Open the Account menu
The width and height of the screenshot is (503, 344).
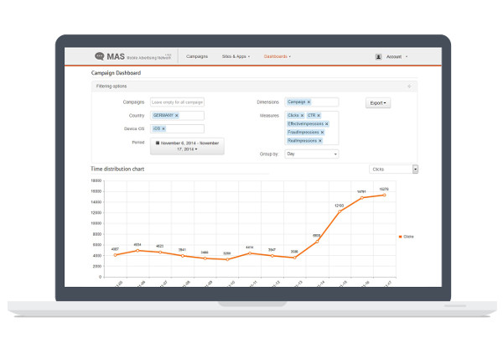pos(397,57)
